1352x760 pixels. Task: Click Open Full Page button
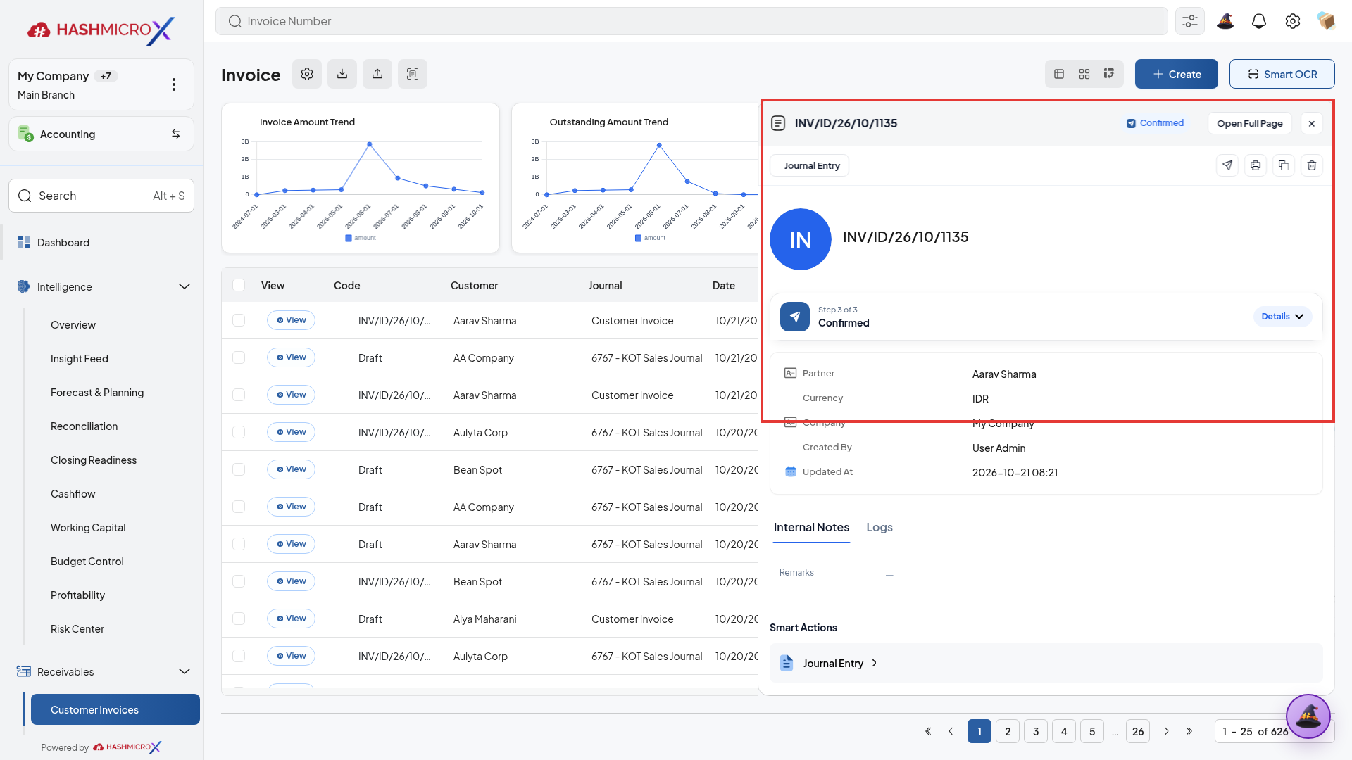click(x=1250, y=123)
